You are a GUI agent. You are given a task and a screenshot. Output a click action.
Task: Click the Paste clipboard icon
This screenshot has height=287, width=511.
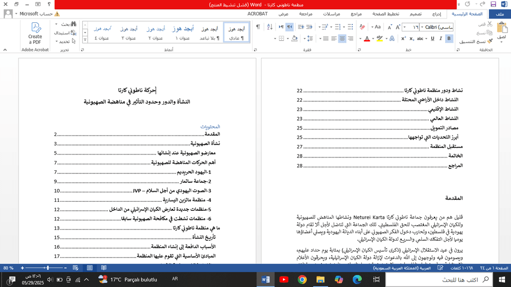[502, 27]
